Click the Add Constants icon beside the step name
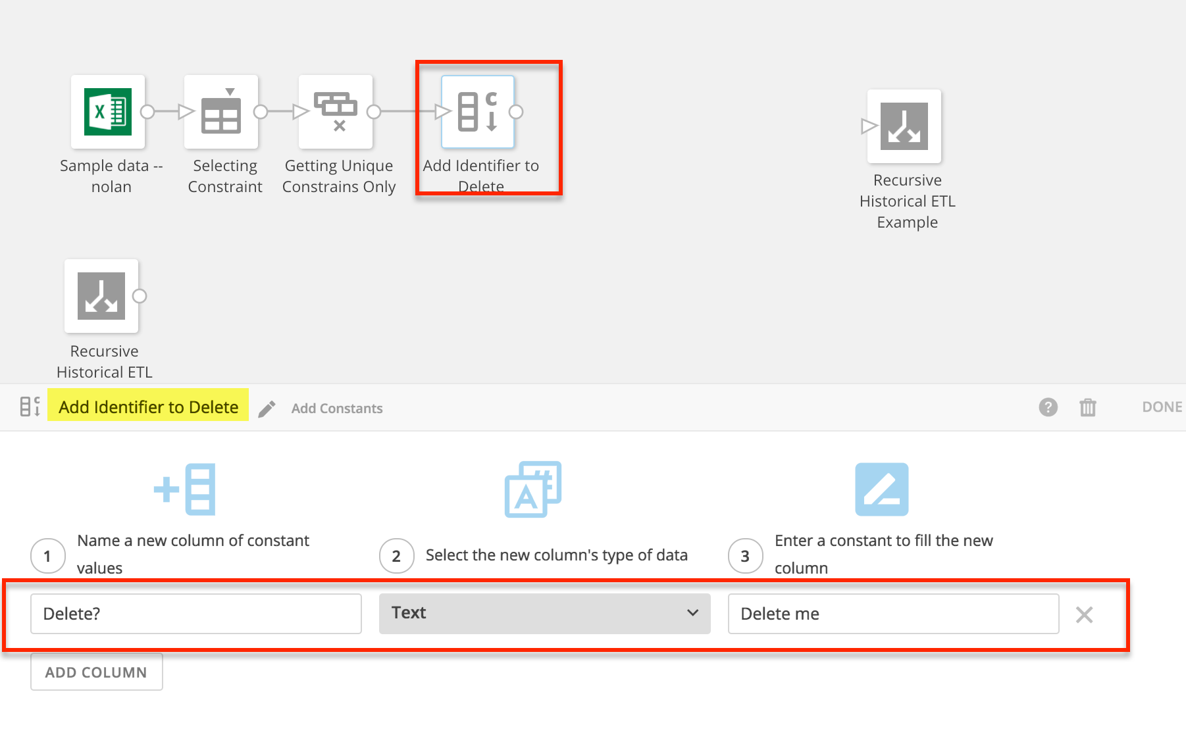 [30, 407]
